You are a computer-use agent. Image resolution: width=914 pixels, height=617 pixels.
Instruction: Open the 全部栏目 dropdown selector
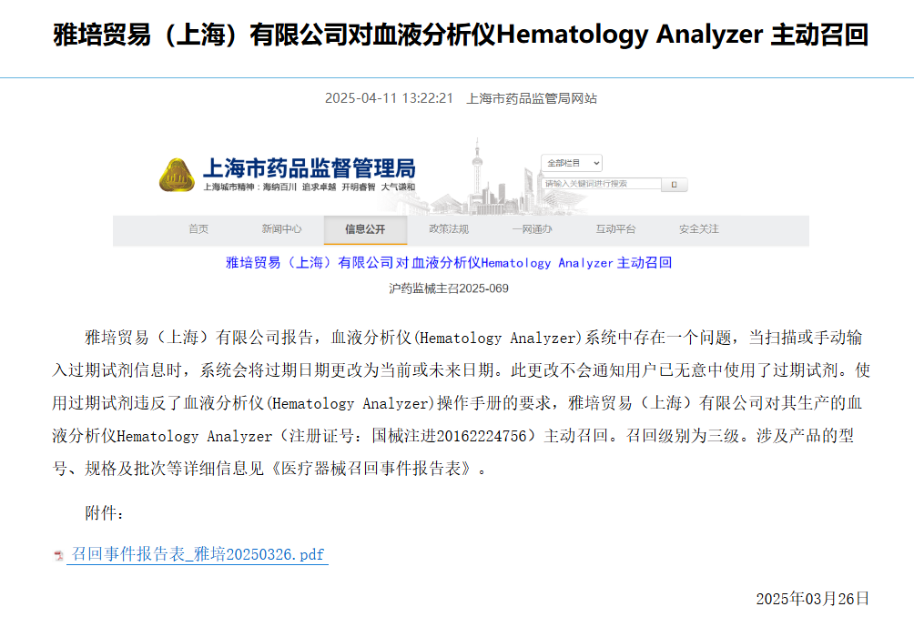click(x=572, y=163)
